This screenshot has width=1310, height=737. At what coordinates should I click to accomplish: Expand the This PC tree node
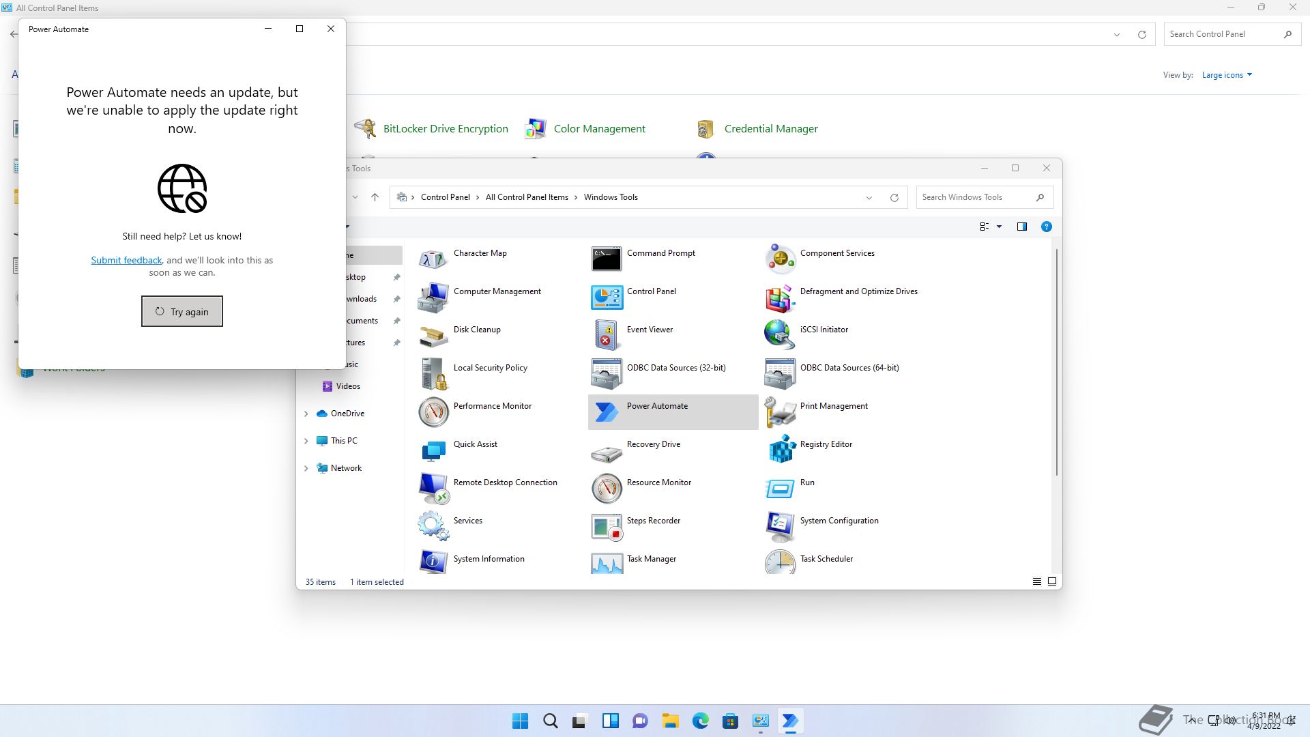pos(306,441)
